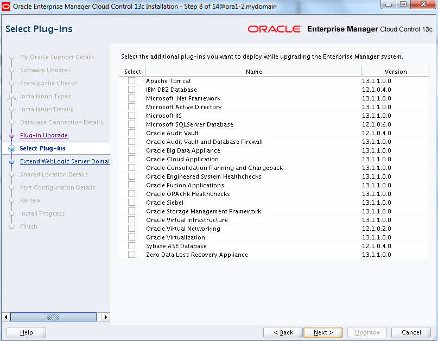
Task: Click the Plug-in Upgrade step bullet icon
Action: pos(11,135)
